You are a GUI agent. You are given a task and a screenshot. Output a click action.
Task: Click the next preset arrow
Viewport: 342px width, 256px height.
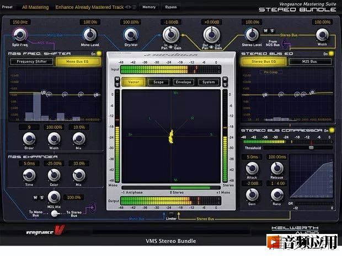[x=130, y=7]
